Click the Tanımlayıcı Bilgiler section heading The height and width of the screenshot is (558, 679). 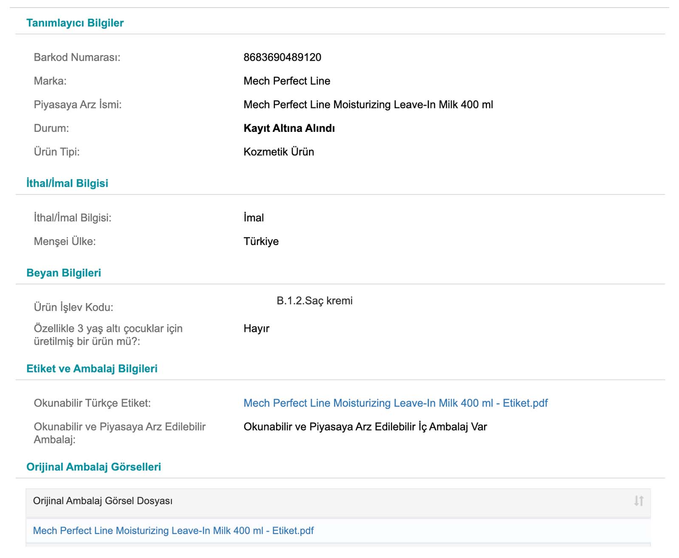point(75,23)
